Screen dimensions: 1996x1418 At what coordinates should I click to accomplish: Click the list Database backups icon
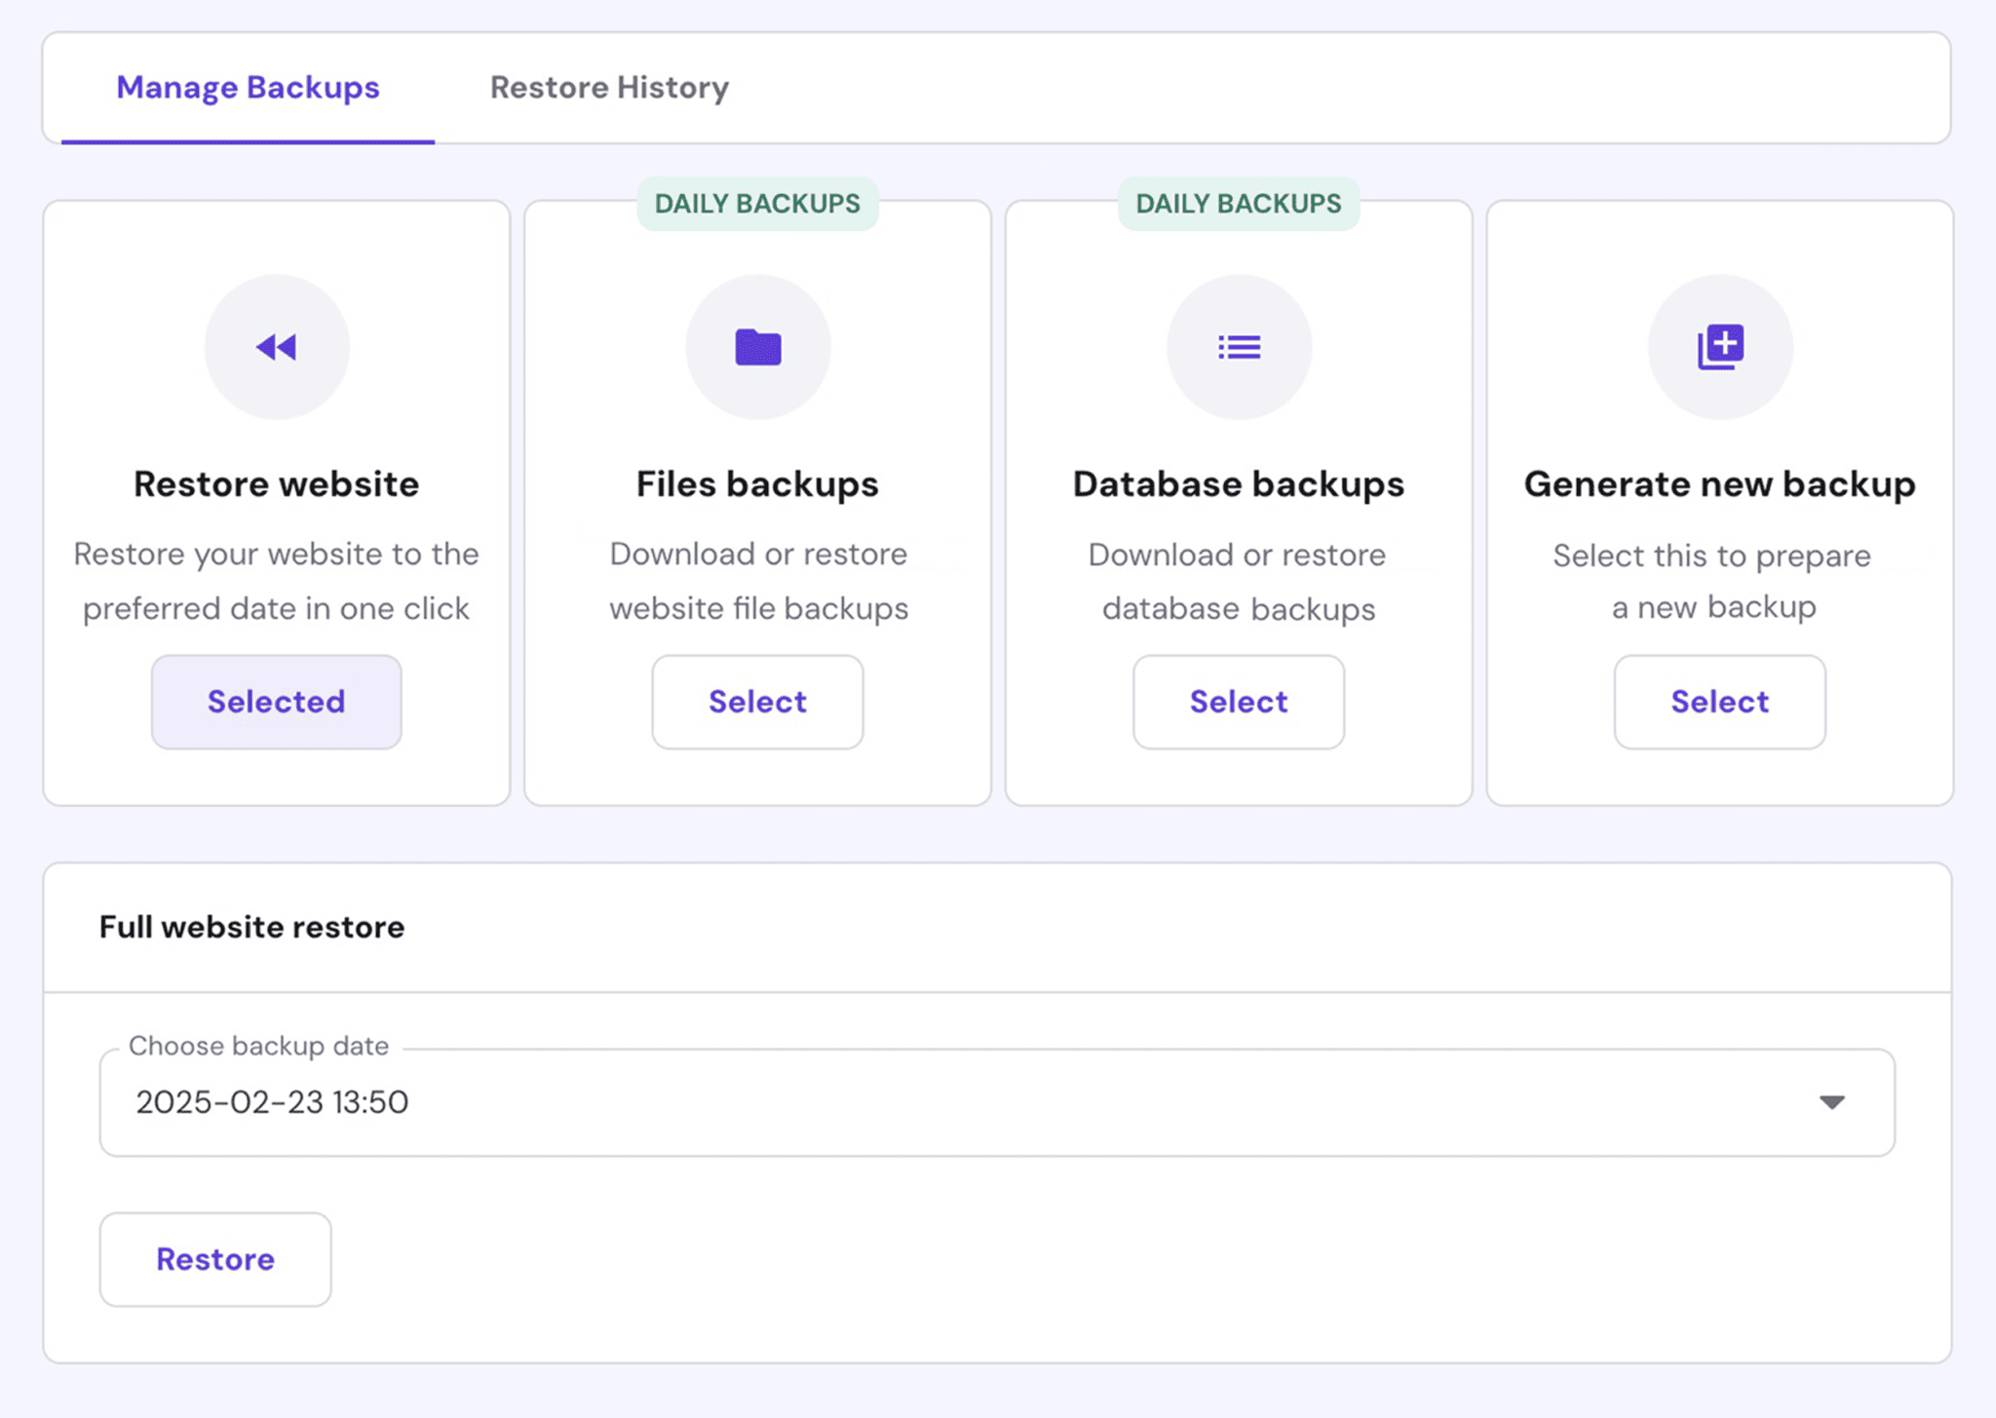[x=1239, y=347]
